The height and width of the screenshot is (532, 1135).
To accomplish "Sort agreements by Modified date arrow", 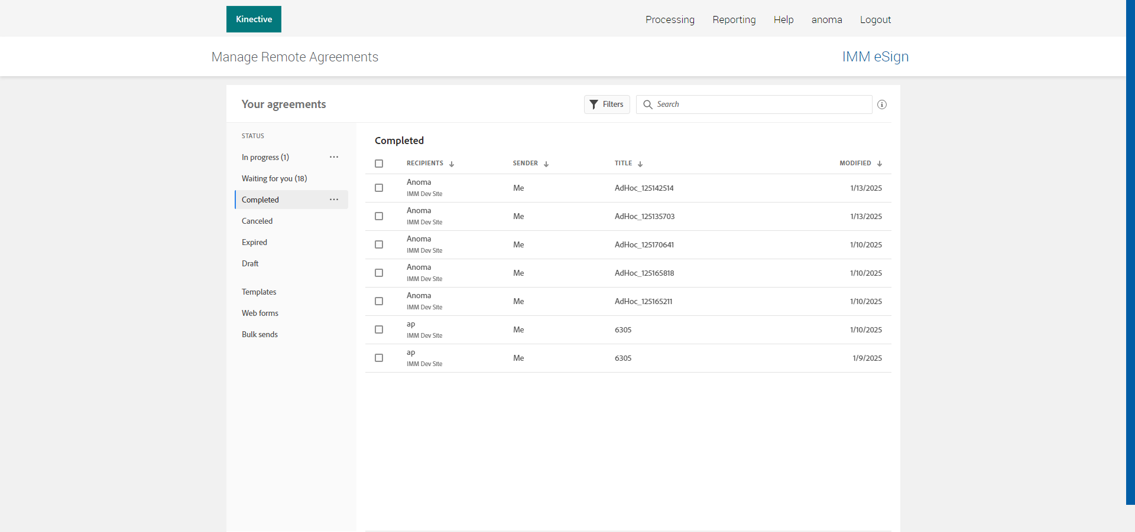I will tap(880, 164).
